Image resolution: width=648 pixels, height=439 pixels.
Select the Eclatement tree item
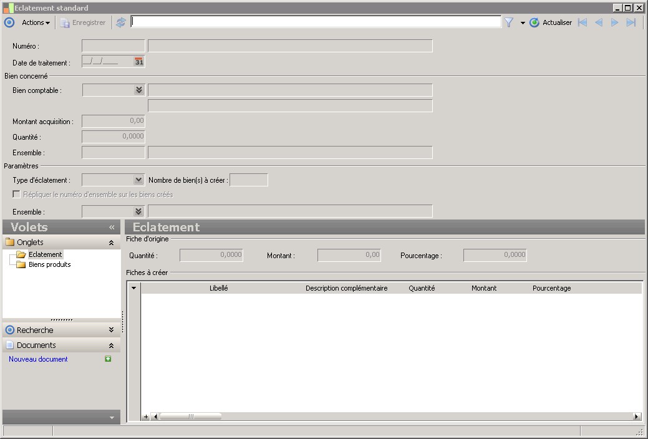point(45,254)
